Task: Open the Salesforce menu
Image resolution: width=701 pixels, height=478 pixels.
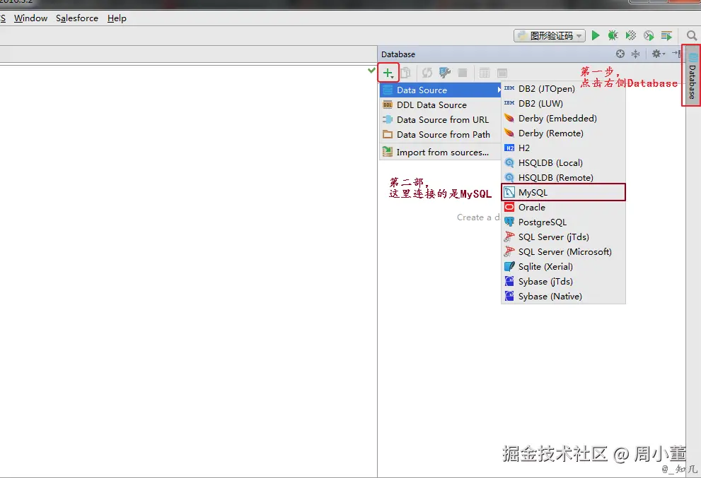Action: [x=77, y=18]
